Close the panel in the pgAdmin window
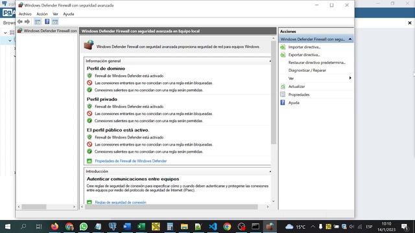Screen dimensions: 415x233 click(410, 23)
